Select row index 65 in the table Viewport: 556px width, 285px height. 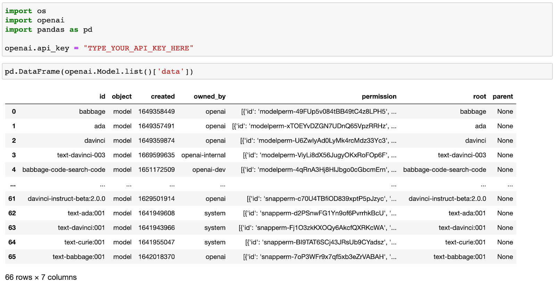coord(12,257)
